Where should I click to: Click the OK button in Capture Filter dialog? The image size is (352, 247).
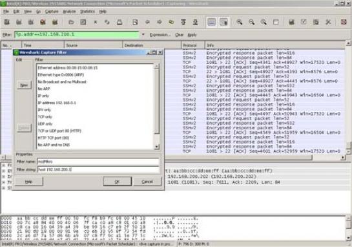[117, 182]
